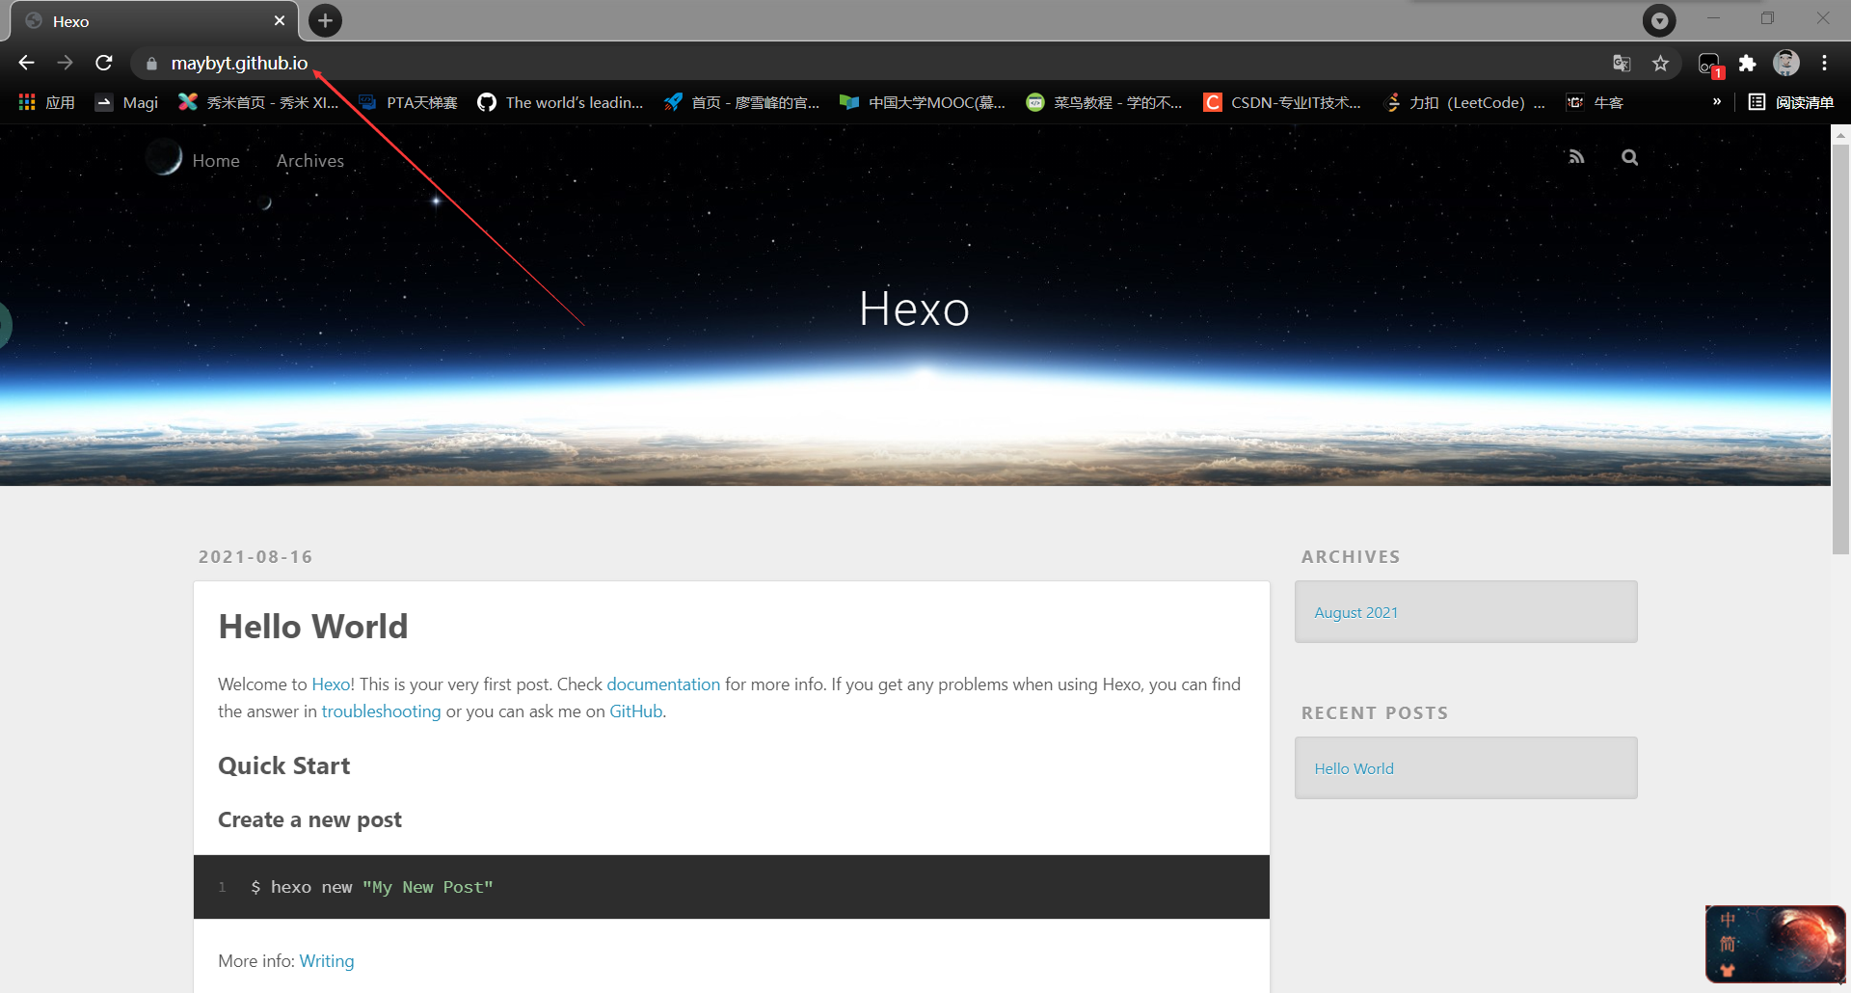Click the Quick Start heading
This screenshot has height=993, width=1851.
pyautogui.click(x=283, y=765)
